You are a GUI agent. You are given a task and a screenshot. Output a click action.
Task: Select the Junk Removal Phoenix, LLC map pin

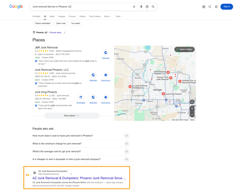(x=168, y=72)
